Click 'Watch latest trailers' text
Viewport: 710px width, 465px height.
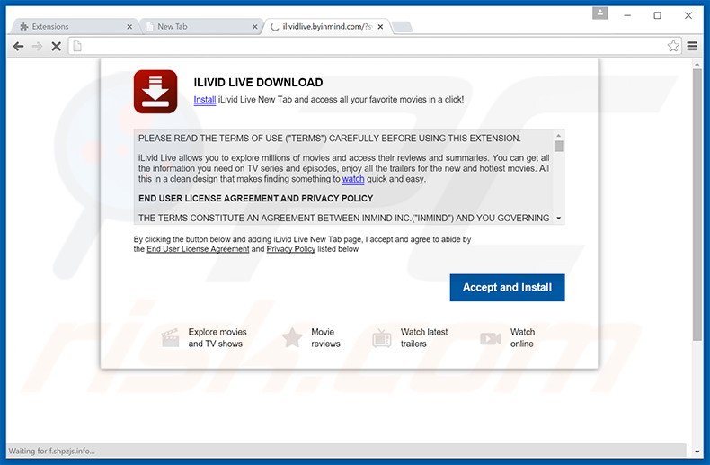pyautogui.click(x=424, y=337)
